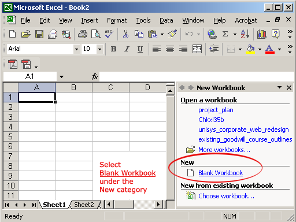Click the formula bar input
This screenshot has width=296, height=222.
(x=197, y=77)
